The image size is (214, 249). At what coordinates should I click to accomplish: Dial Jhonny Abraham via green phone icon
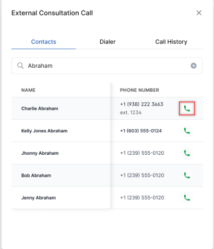coord(187,153)
